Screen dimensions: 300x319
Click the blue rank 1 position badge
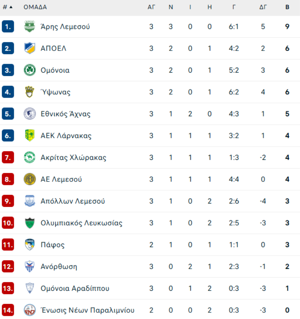[8, 26]
